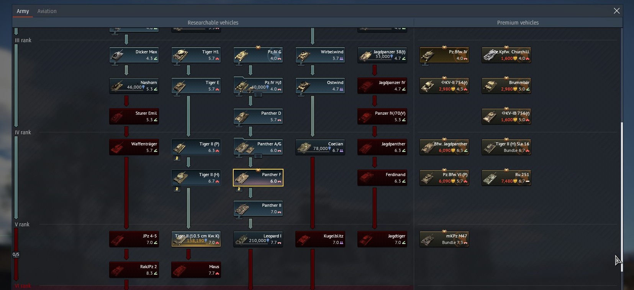This screenshot has height=290, width=634.
Task: Click the Pz.IV G tank icon
Action: pos(241,55)
